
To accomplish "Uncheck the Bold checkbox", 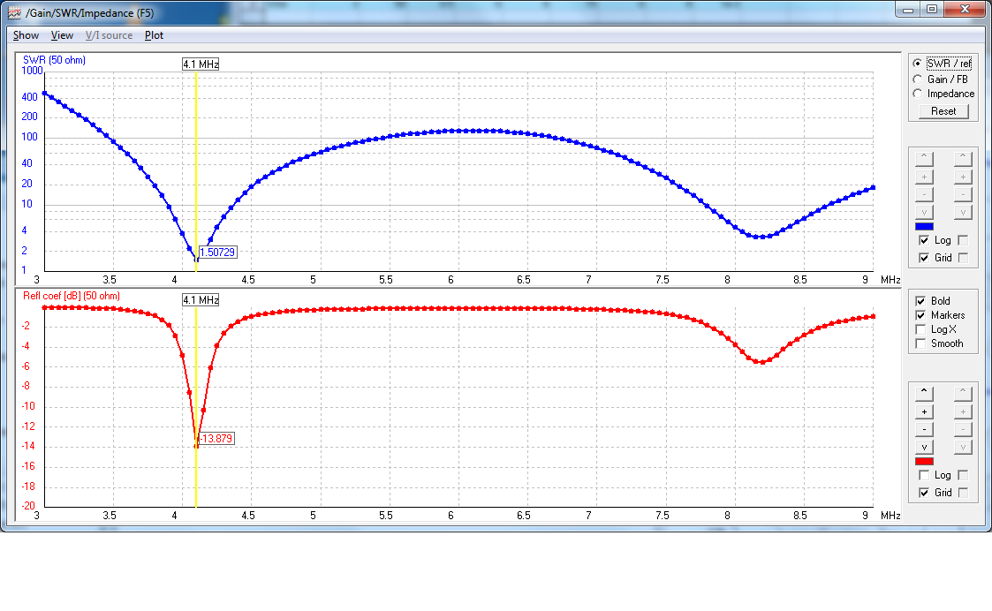I will 920,301.
